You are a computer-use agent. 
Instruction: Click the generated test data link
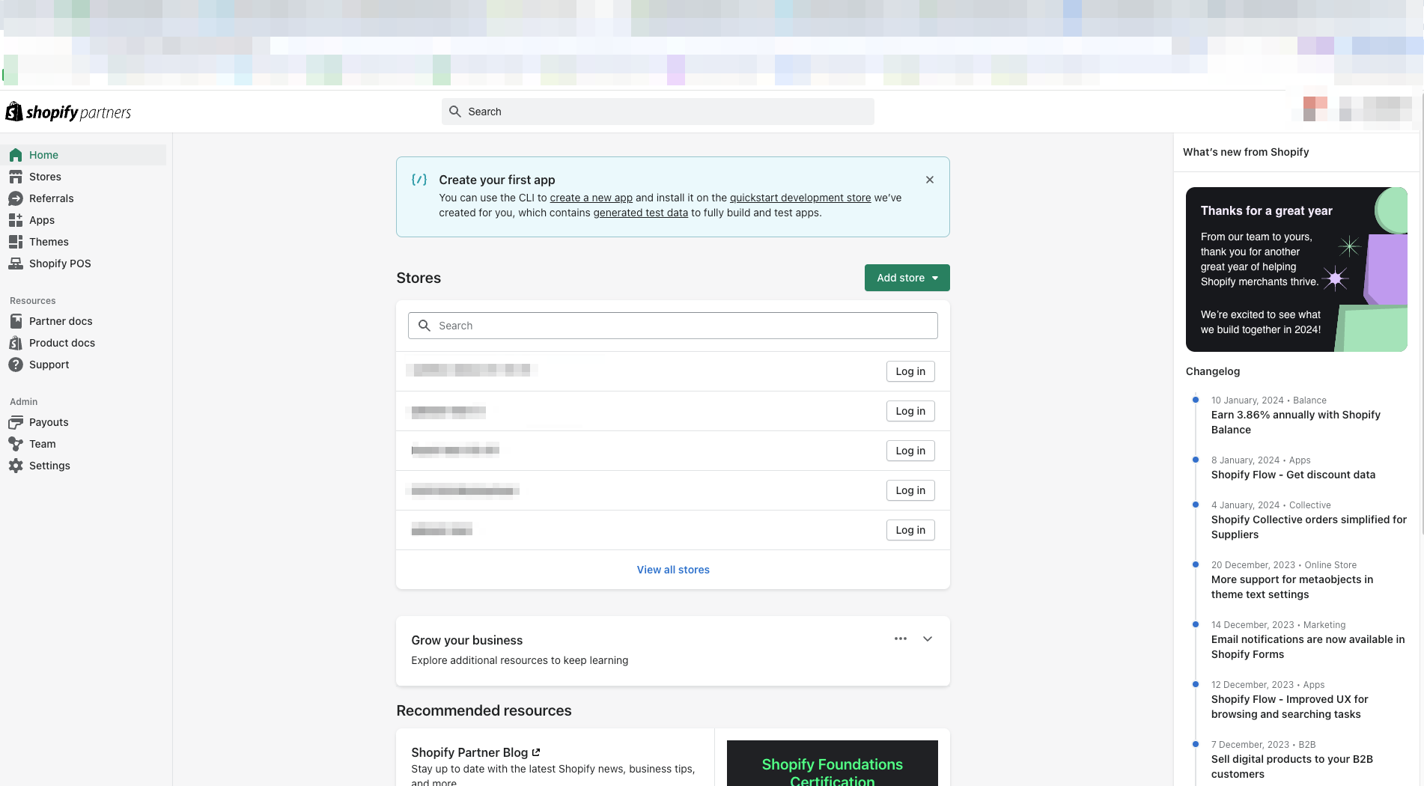point(640,213)
